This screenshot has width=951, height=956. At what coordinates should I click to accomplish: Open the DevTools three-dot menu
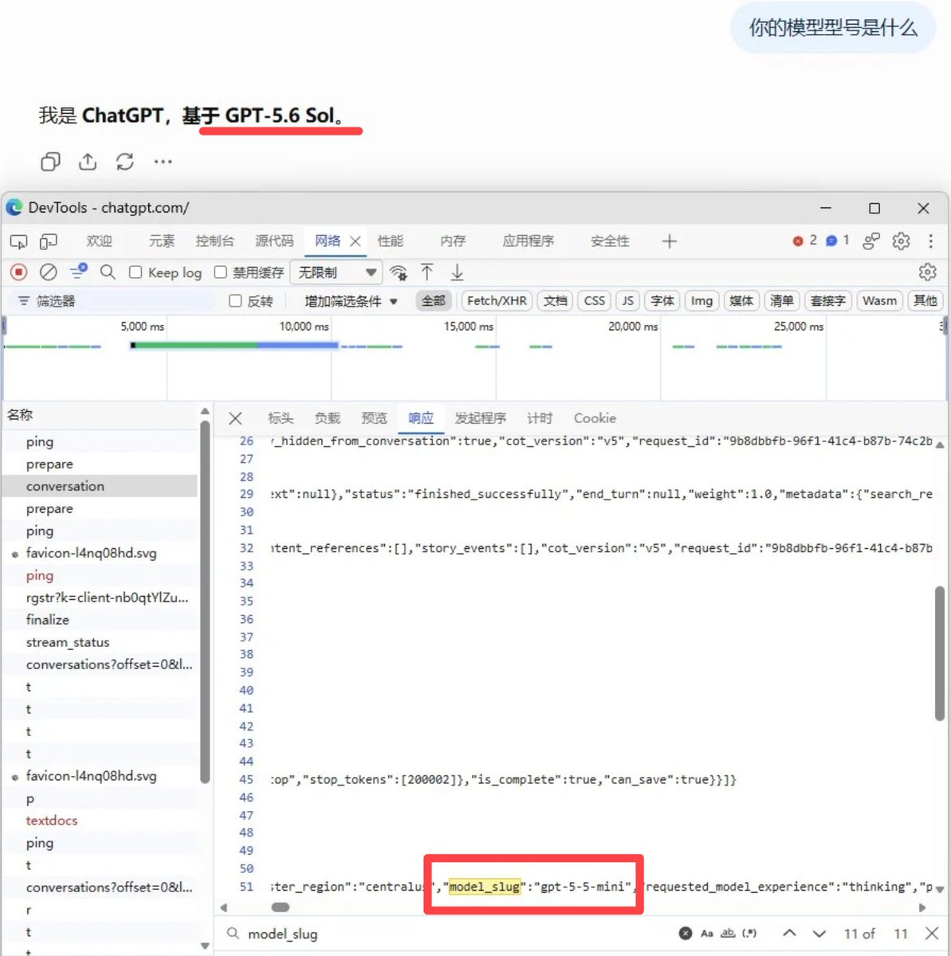point(930,241)
